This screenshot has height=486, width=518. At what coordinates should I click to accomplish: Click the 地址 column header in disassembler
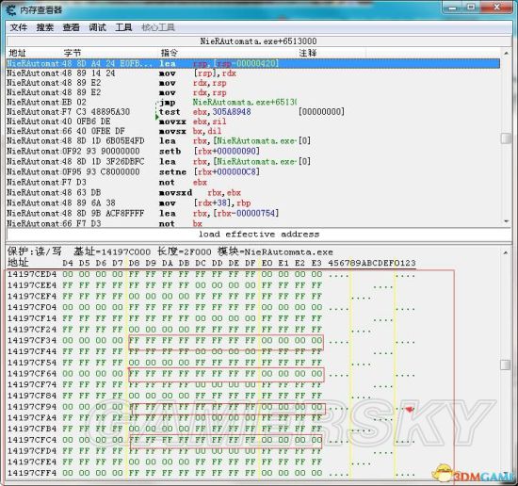click(x=17, y=53)
